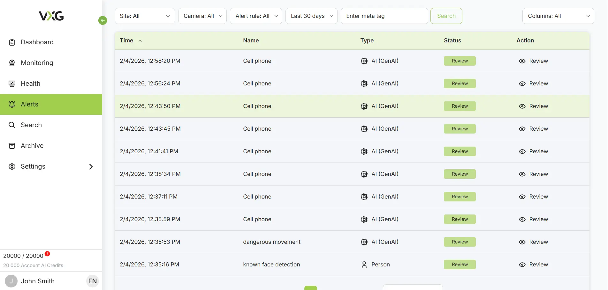Screen dimensions: 608x290
Task: Click the Name column header
Action: point(251,40)
